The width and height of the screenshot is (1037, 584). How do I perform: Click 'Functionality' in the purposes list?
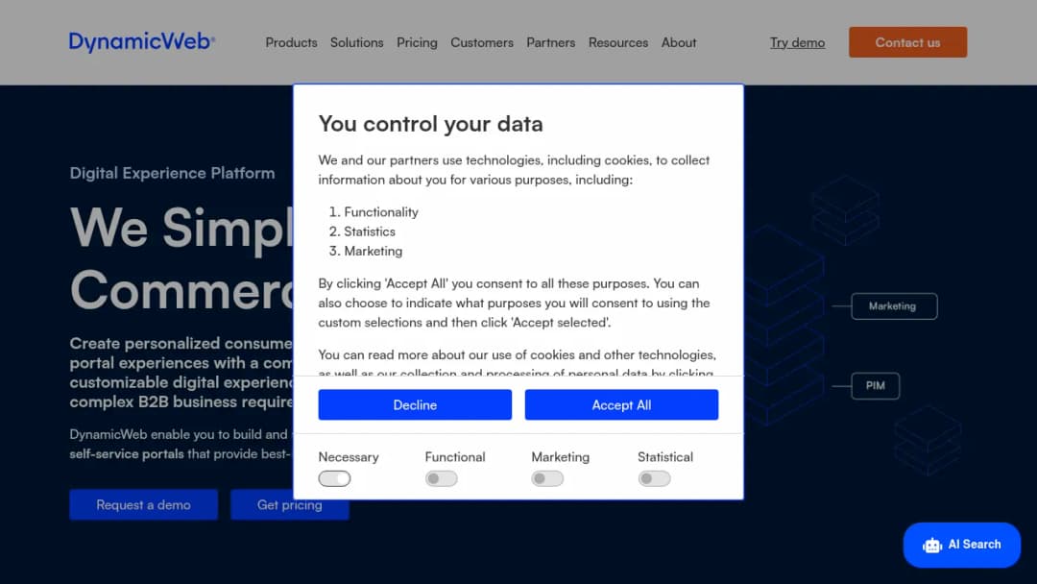pyautogui.click(x=381, y=212)
